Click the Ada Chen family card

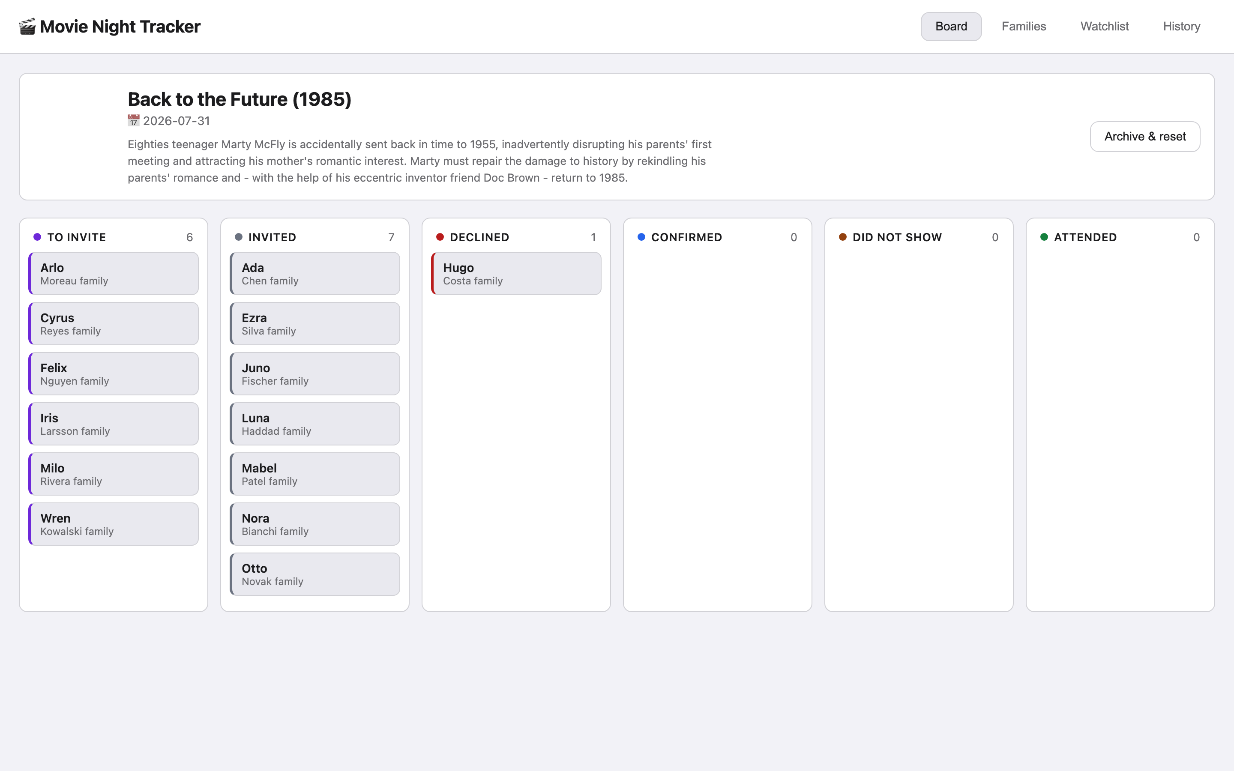coord(315,274)
